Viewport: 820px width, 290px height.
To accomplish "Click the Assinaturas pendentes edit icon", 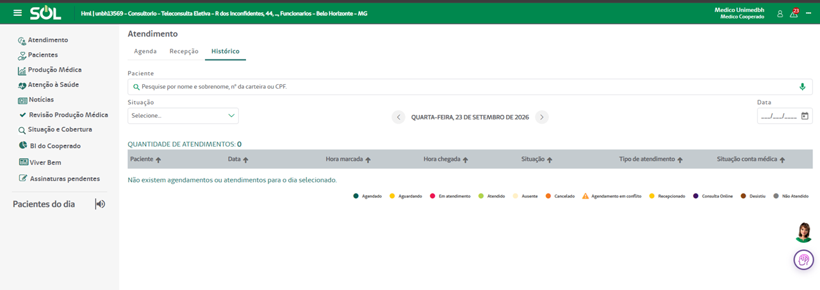I will [24, 178].
